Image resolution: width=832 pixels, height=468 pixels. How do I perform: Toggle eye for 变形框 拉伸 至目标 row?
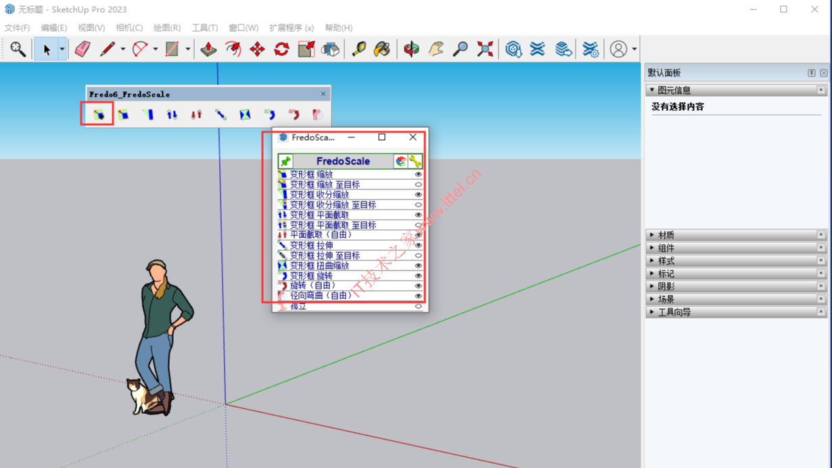418,256
